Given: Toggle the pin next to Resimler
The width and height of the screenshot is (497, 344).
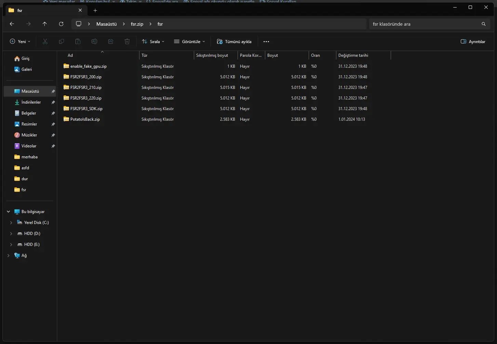Looking at the screenshot, I should [53, 124].
